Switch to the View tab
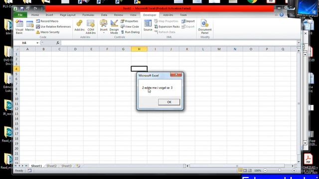Screen dimensions: 319x179 pyautogui.click(x=133, y=15)
